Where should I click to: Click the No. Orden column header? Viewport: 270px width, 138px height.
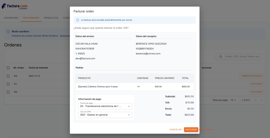19,68
